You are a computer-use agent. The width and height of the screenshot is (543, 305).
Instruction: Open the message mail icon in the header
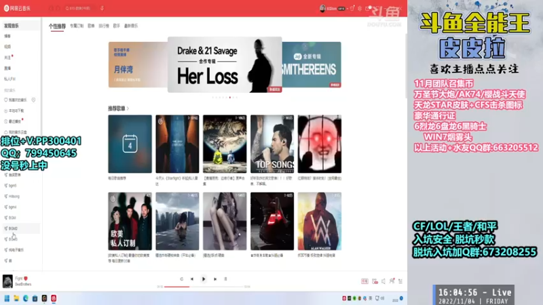[367, 8]
